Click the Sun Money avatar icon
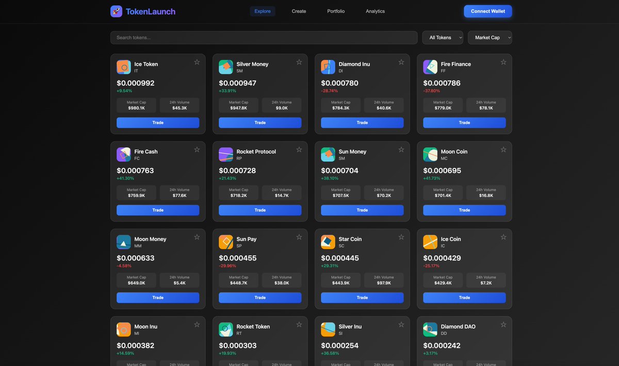 [328, 154]
